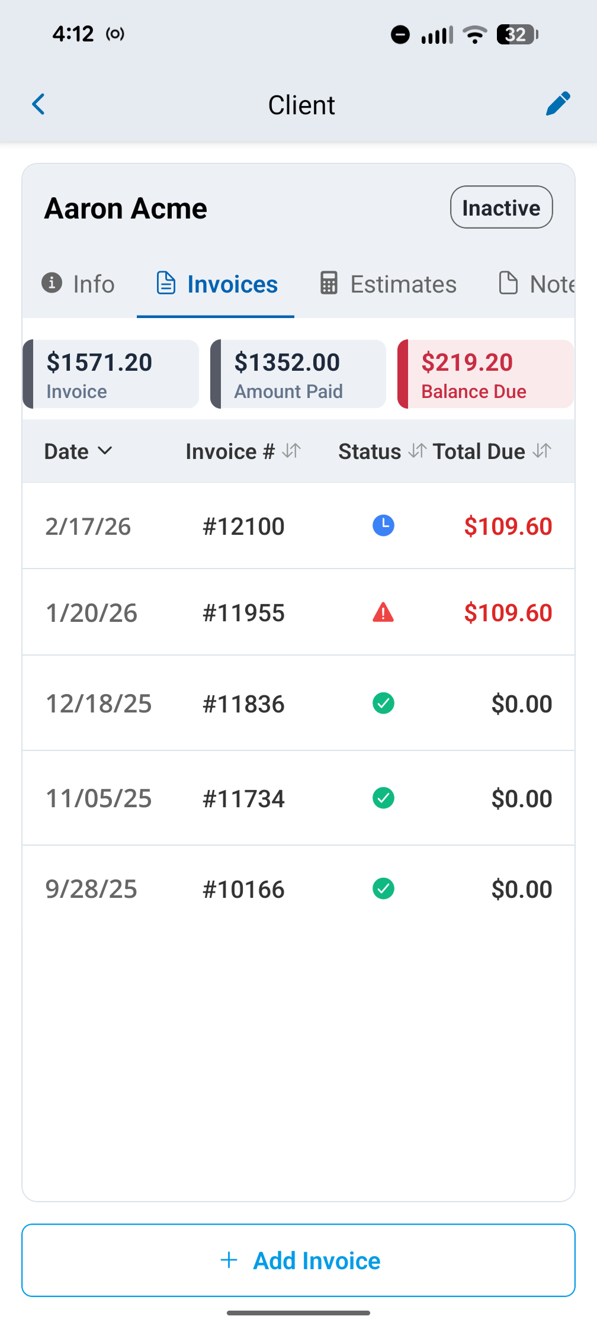Tap green paid checkmark for invoice #10166
The image size is (597, 1329).
[x=383, y=888]
